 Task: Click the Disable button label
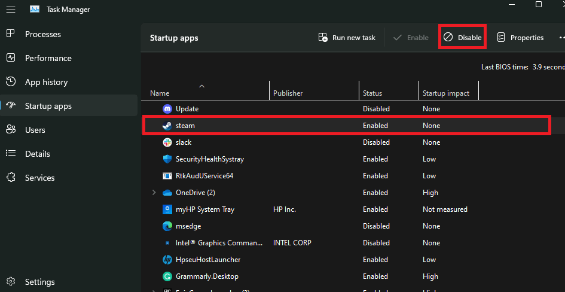coord(469,38)
